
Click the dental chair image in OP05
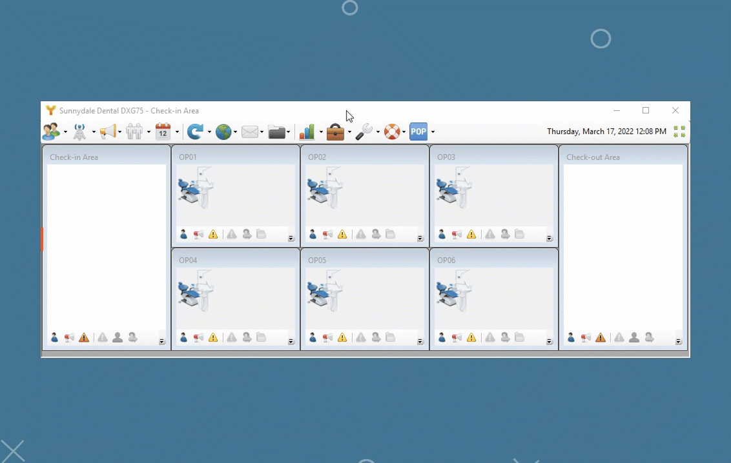325,291
